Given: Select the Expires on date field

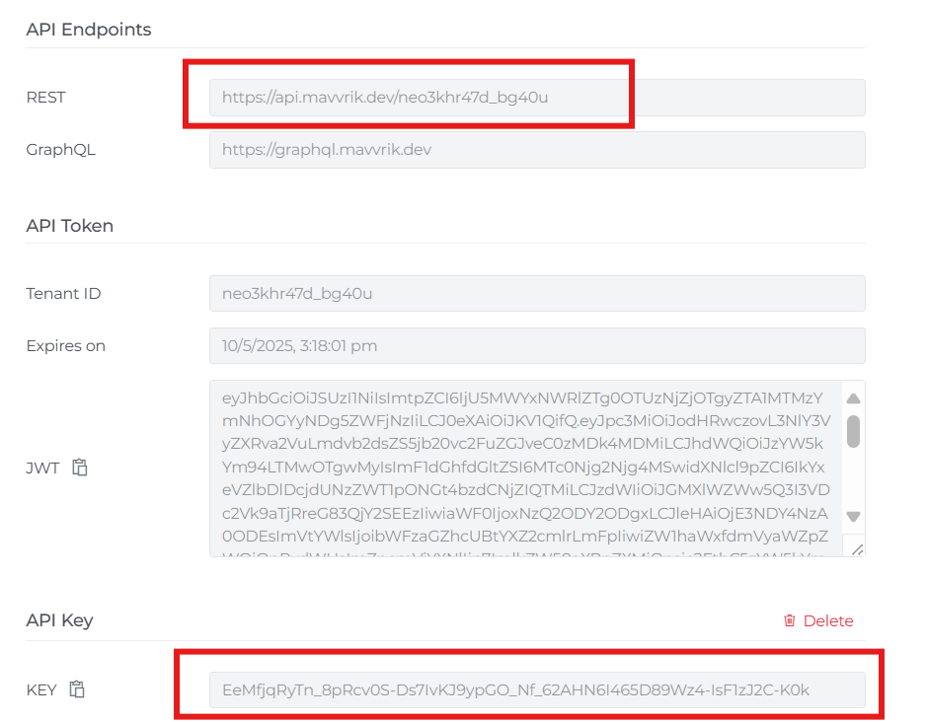Looking at the screenshot, I should pyautogui.click(x=536, y=346).
